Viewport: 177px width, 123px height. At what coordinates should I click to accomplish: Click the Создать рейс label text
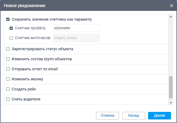[24, 89]
